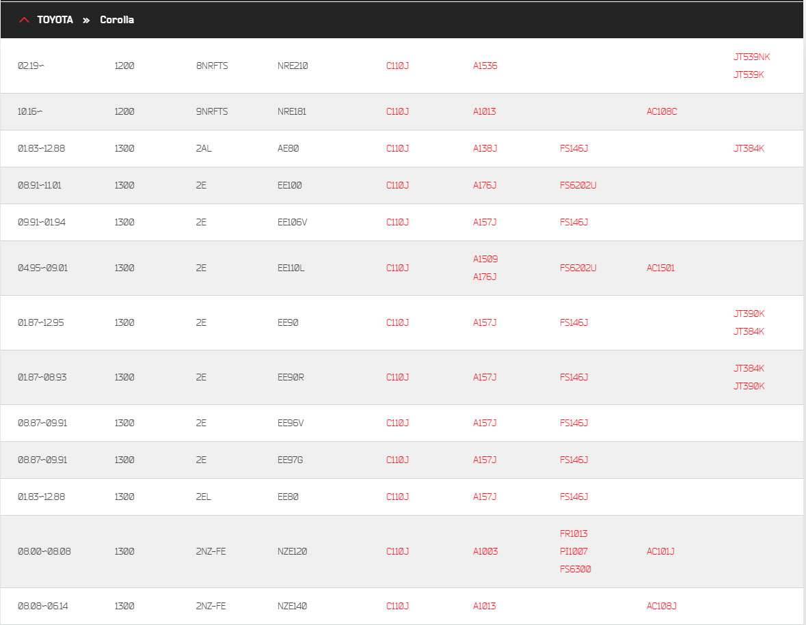Open PI1007 part link

574,551
